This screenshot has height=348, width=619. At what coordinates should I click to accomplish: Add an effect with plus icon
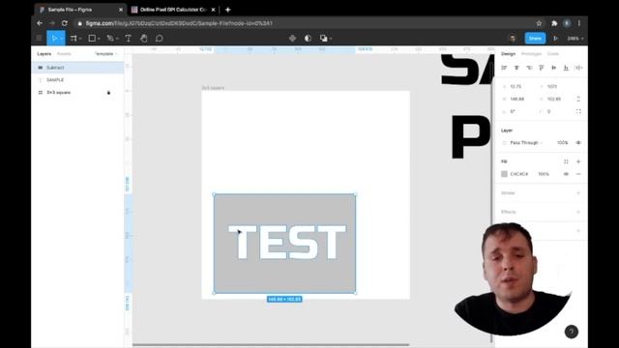pyautogui.click(x=578, y=212)
